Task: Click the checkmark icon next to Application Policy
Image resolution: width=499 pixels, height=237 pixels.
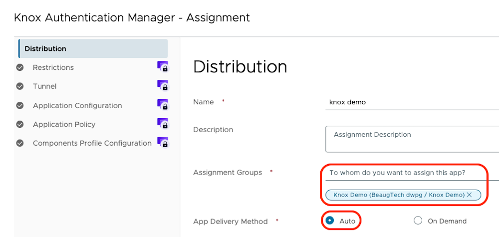Action: (20, 124)
